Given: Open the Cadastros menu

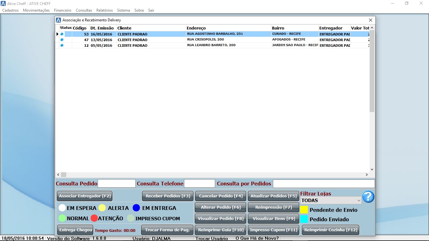Looking at the screenshot, I should (x=10, y=10).
